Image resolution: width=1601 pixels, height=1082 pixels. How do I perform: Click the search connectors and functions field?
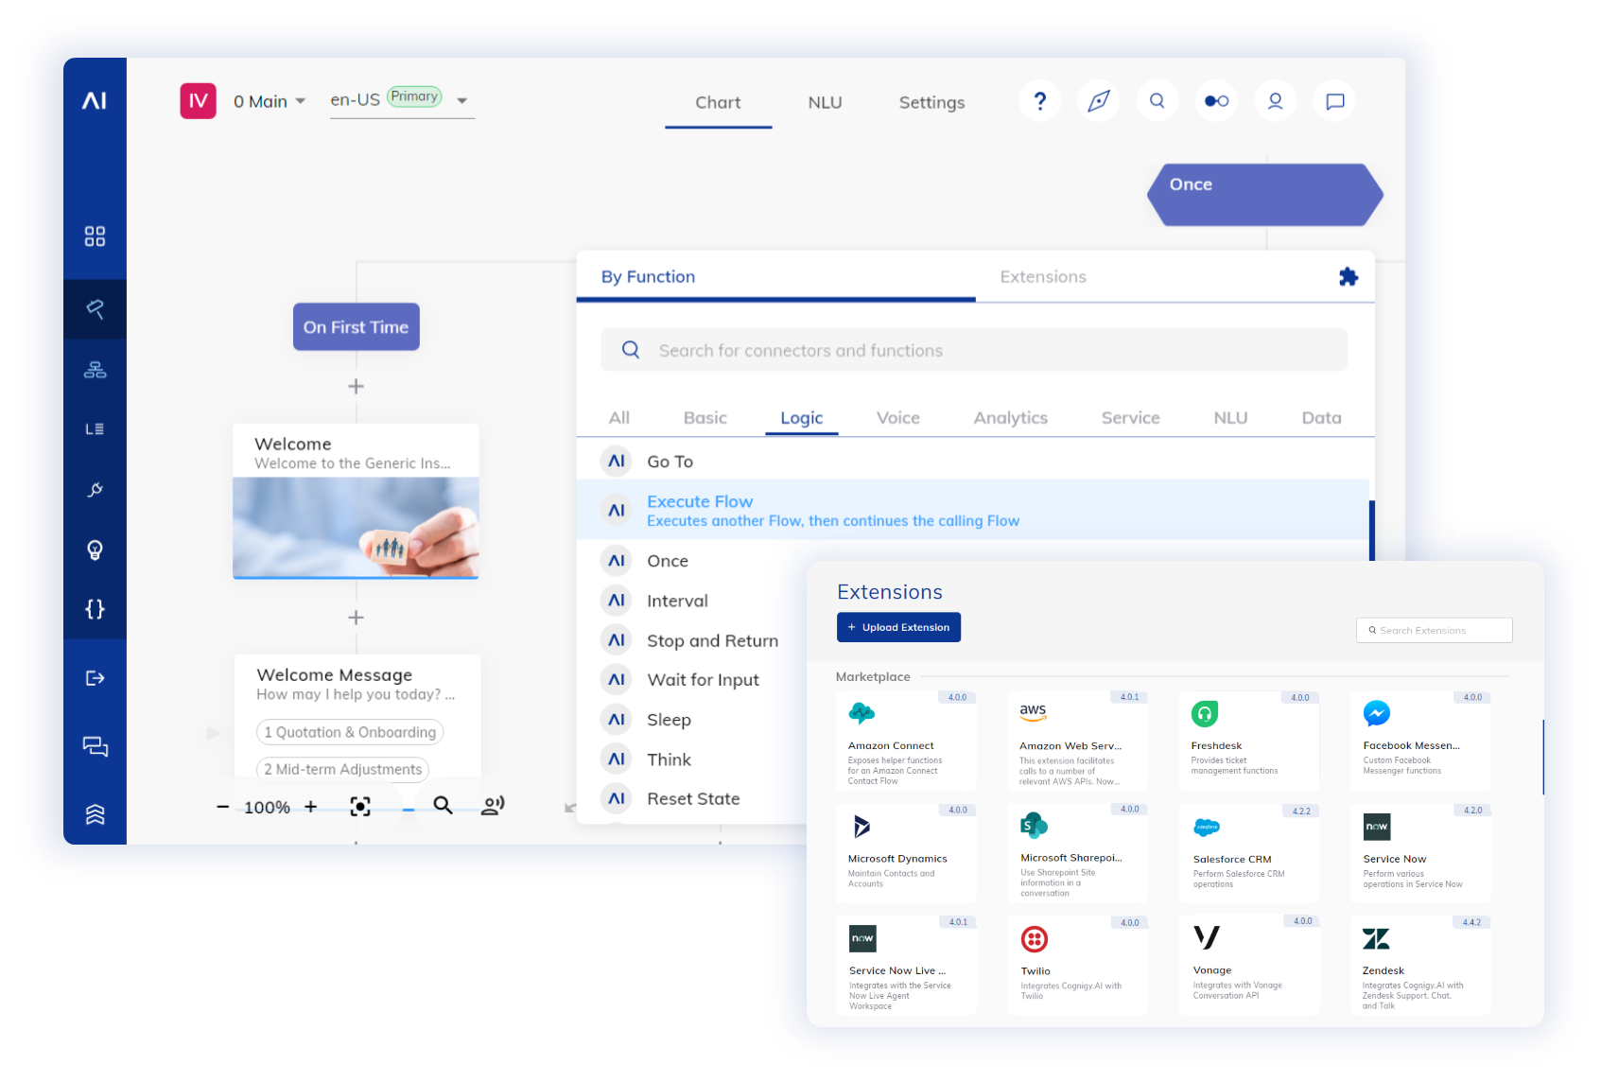pyautogui.click(x=974, y=350)
